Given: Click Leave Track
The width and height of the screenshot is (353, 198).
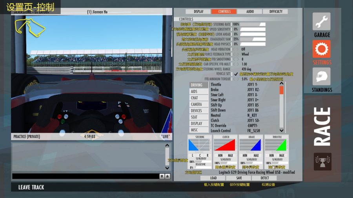Looking at the screenshot, I should (31, 187).
